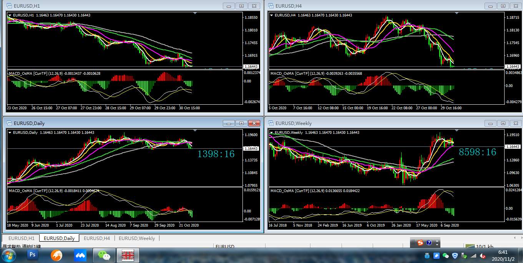Open the triangle menu on EURUSD,Weekly chart
Image resolution: width=523 pixels, height=263 pixels.
271,133
